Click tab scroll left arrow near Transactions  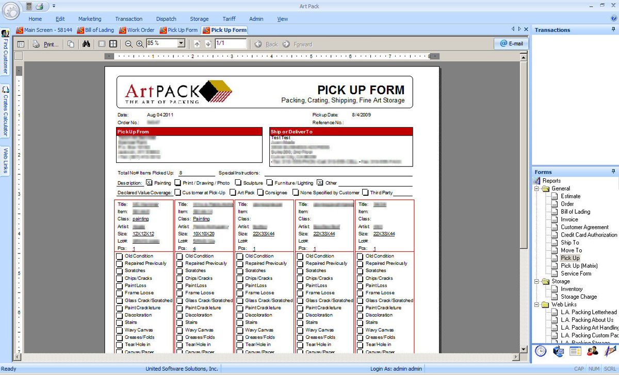click(513, 29)
